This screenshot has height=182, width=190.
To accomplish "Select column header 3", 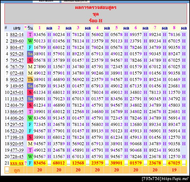I will click(78, 28).
